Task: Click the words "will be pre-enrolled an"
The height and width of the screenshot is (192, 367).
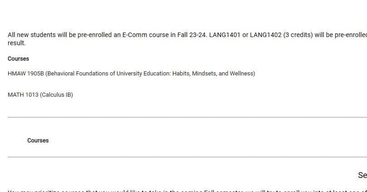Action: point(88,35)
